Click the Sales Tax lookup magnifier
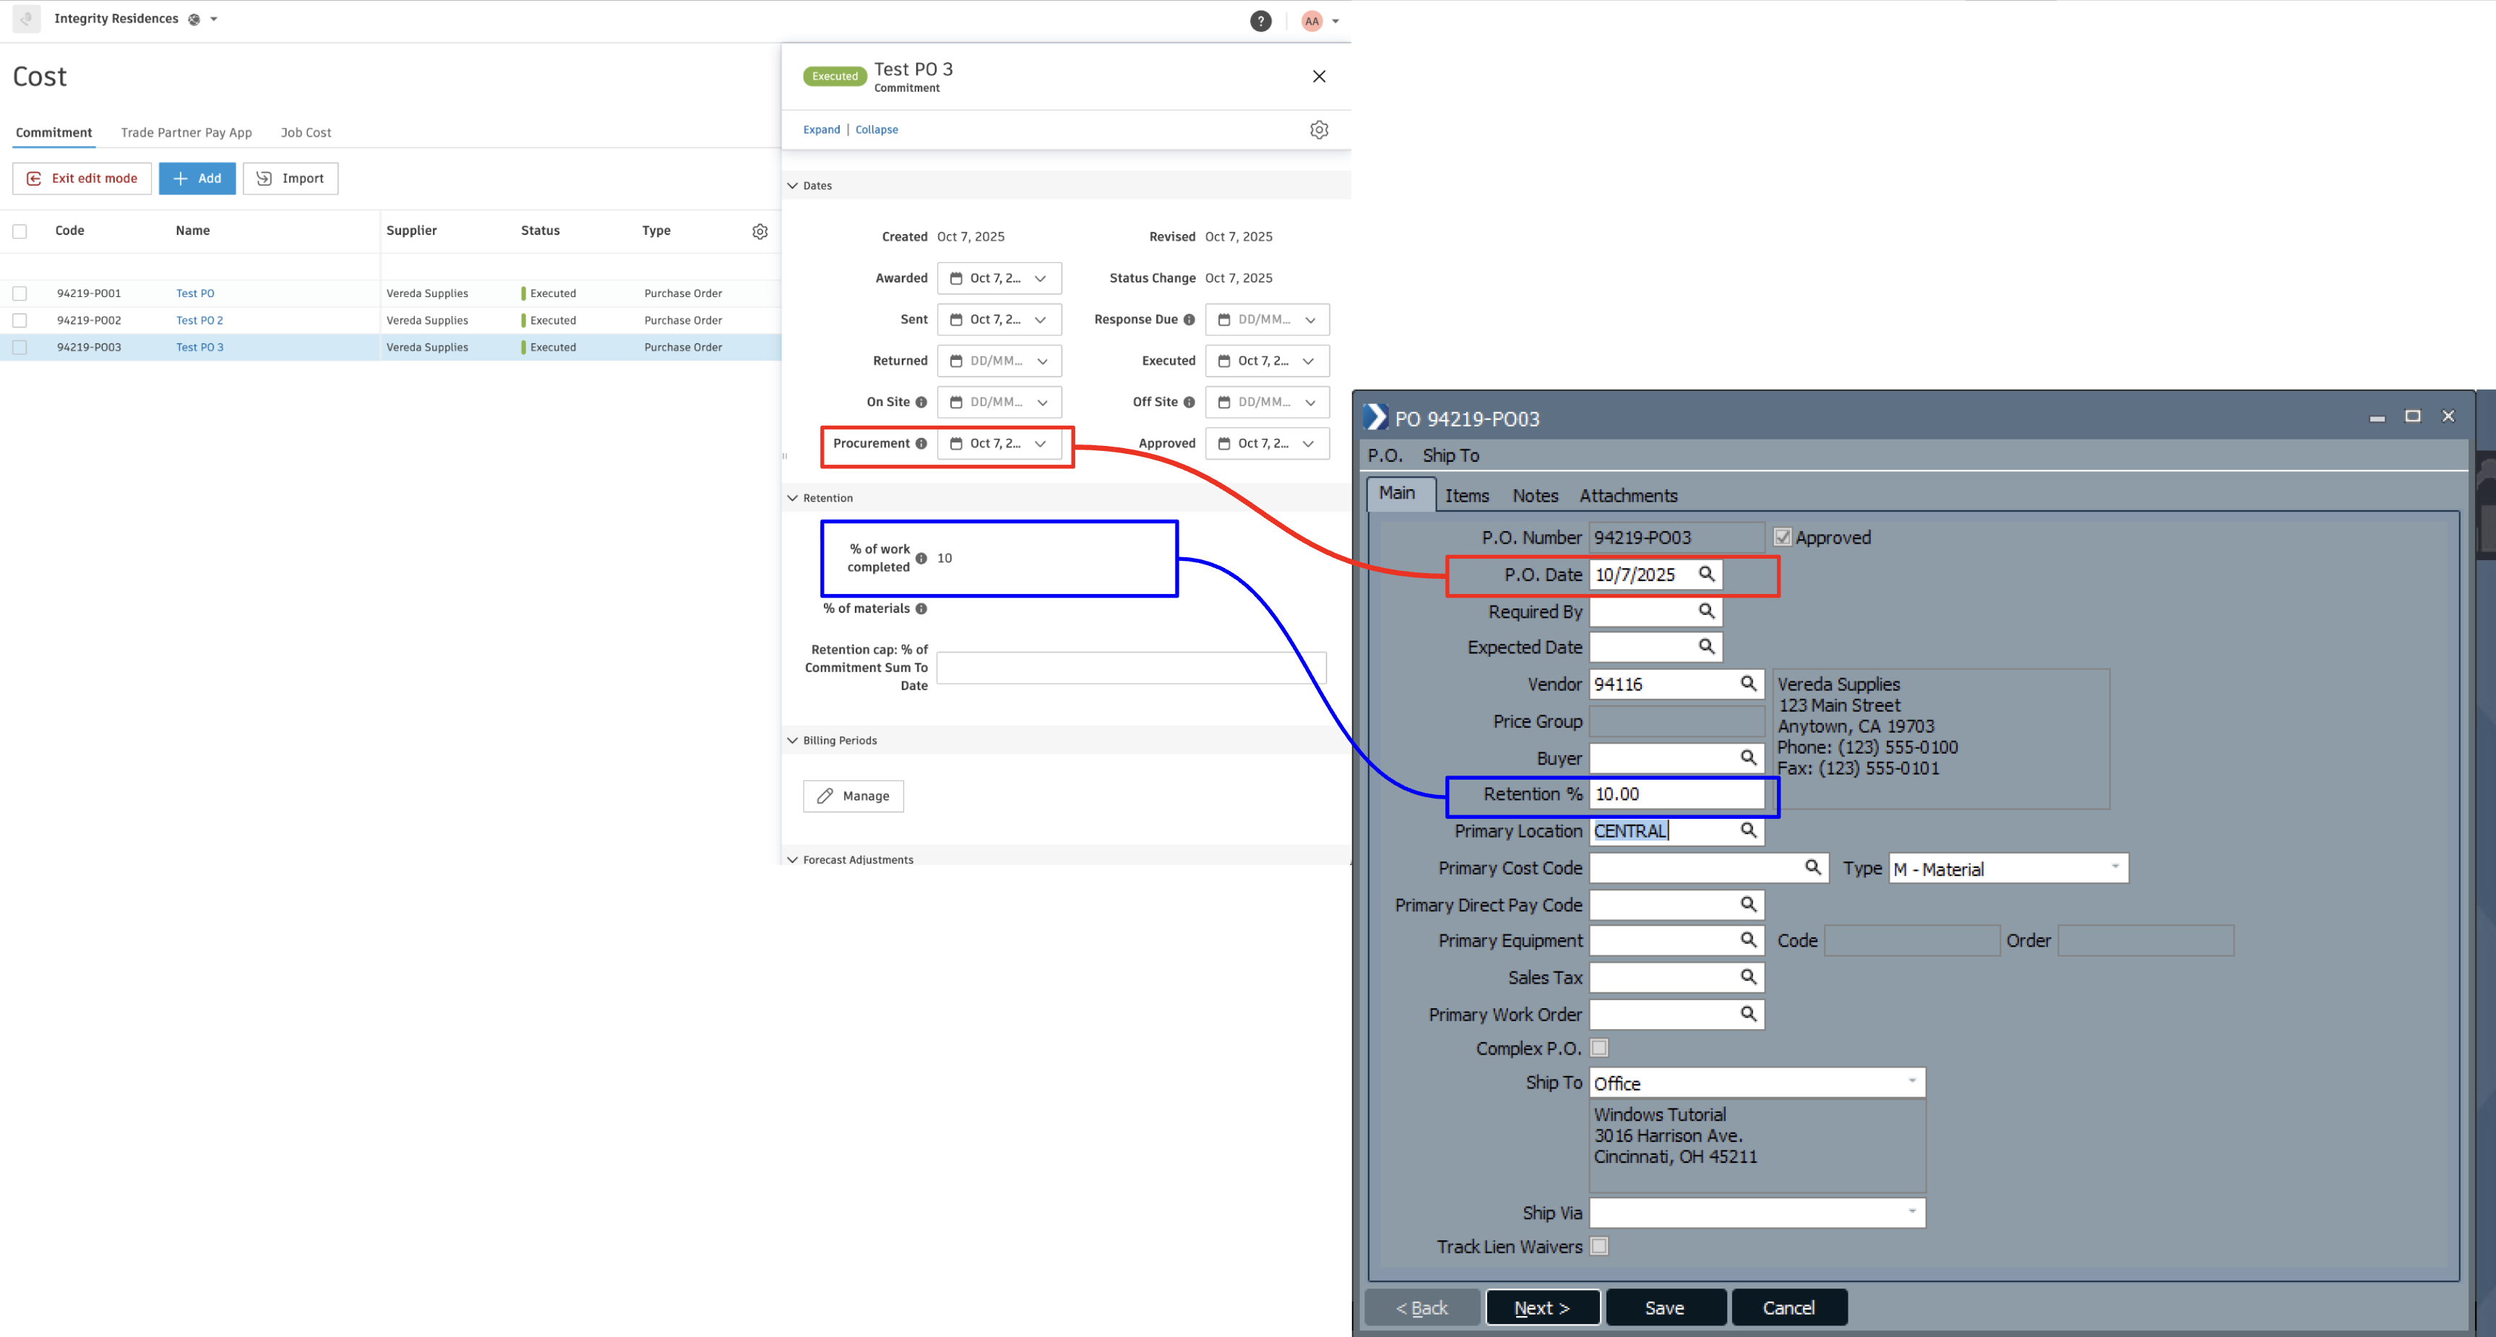The width and height of the screenshot is (2496, 1337). [1747, 976]
